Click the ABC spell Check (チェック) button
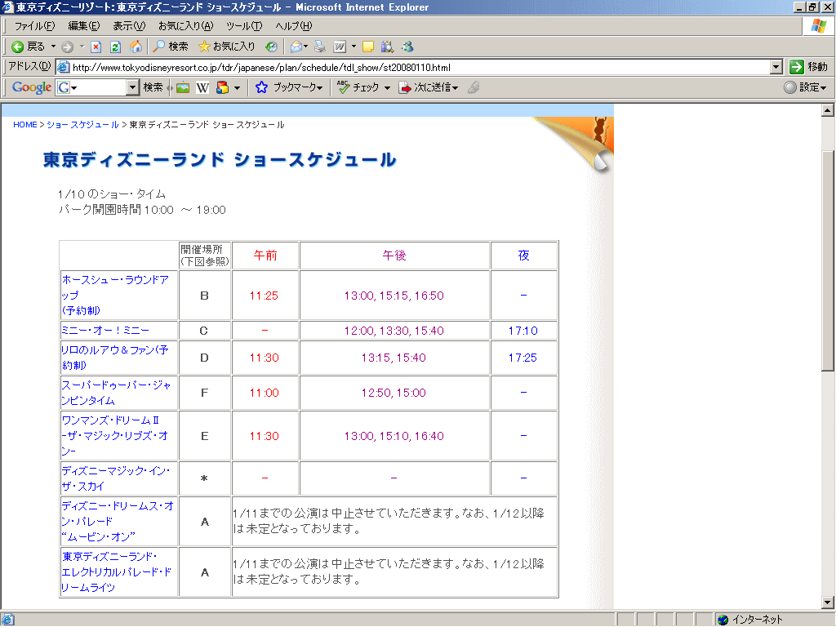836x627 pixels. point(358,87)
